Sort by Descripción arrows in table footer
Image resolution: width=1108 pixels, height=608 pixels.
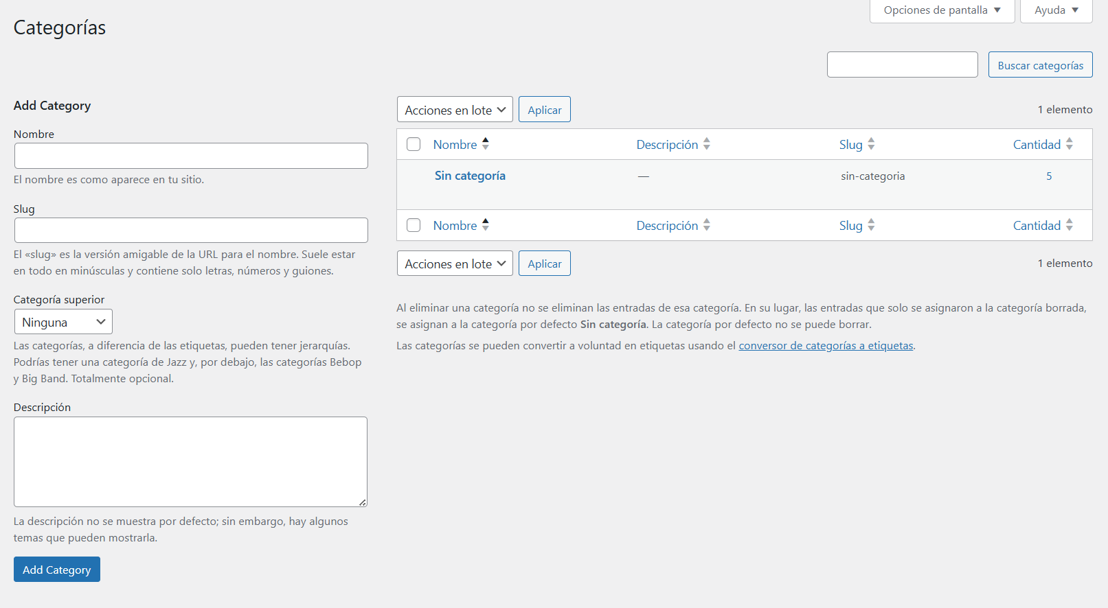click(x=707, y=225)
